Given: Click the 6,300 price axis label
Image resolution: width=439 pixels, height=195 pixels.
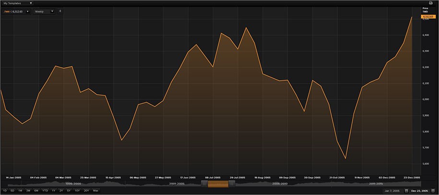Looking at the screenshot, I should coord(426,51).
